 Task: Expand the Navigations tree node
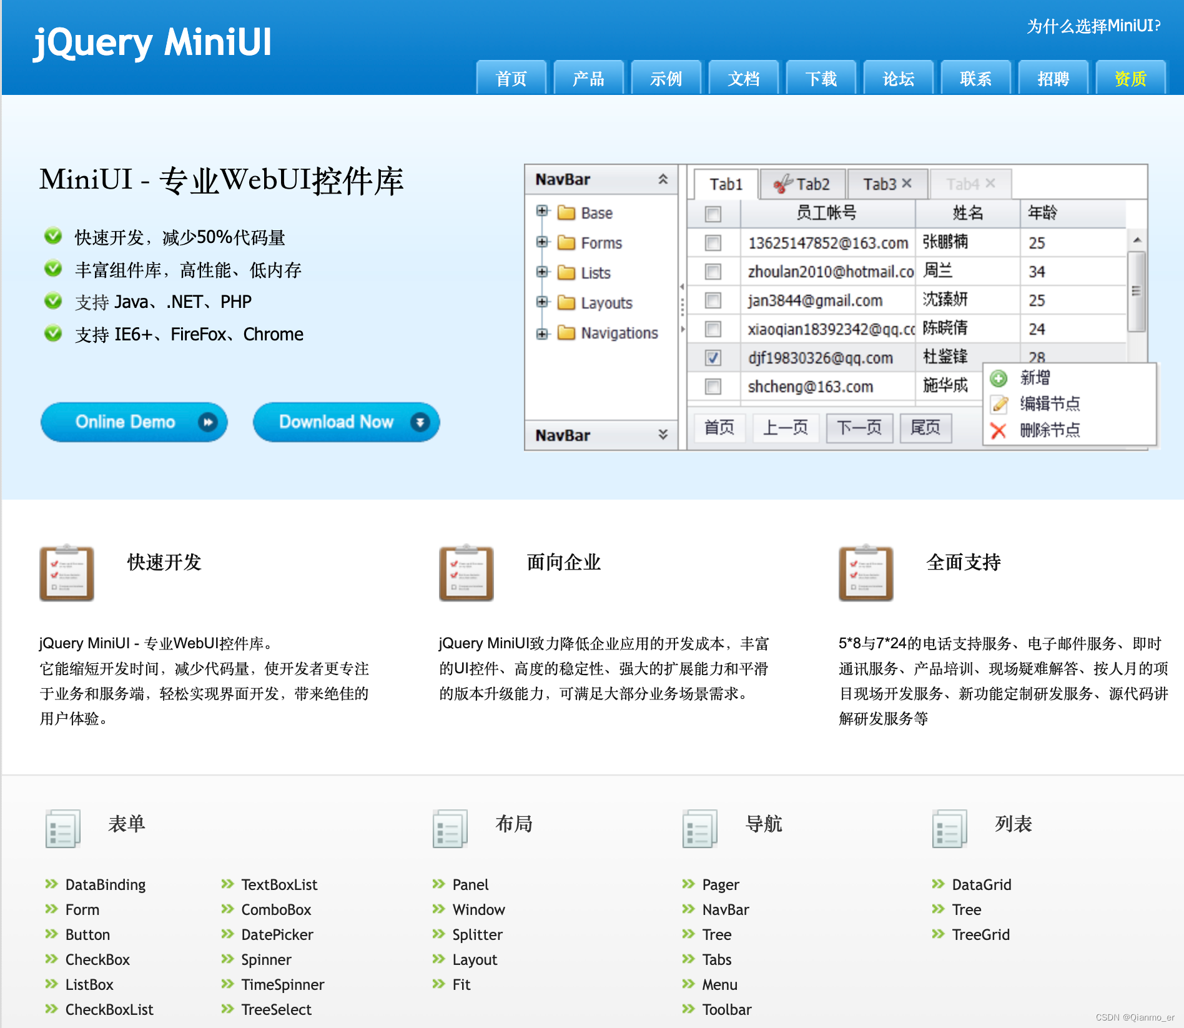542,334
